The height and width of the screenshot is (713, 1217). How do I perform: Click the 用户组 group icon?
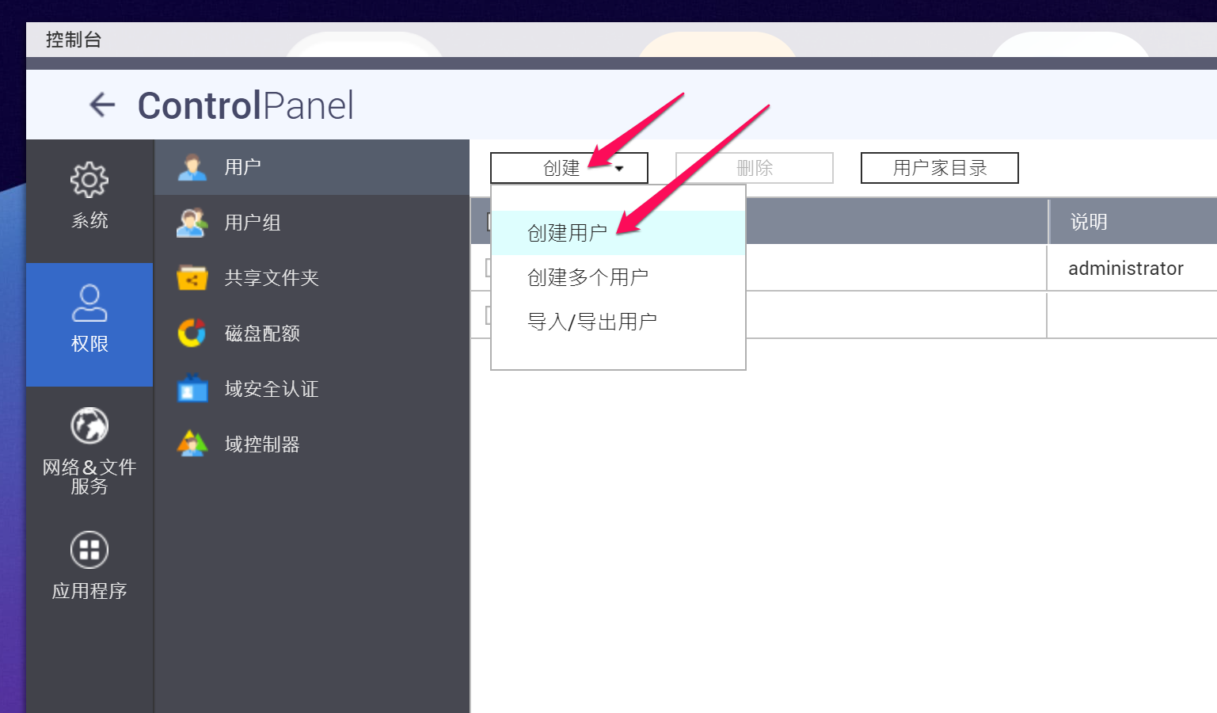tap(192, 223)
